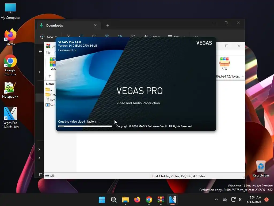The height and width of the screenshot is (206, 274).
Task: Open Firefox from the taskbar
Action: (x=137, y=200)
